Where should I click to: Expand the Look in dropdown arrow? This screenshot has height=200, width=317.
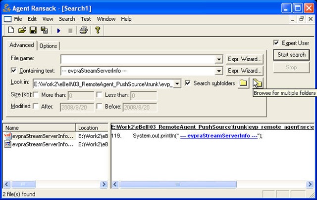[177, 83]
